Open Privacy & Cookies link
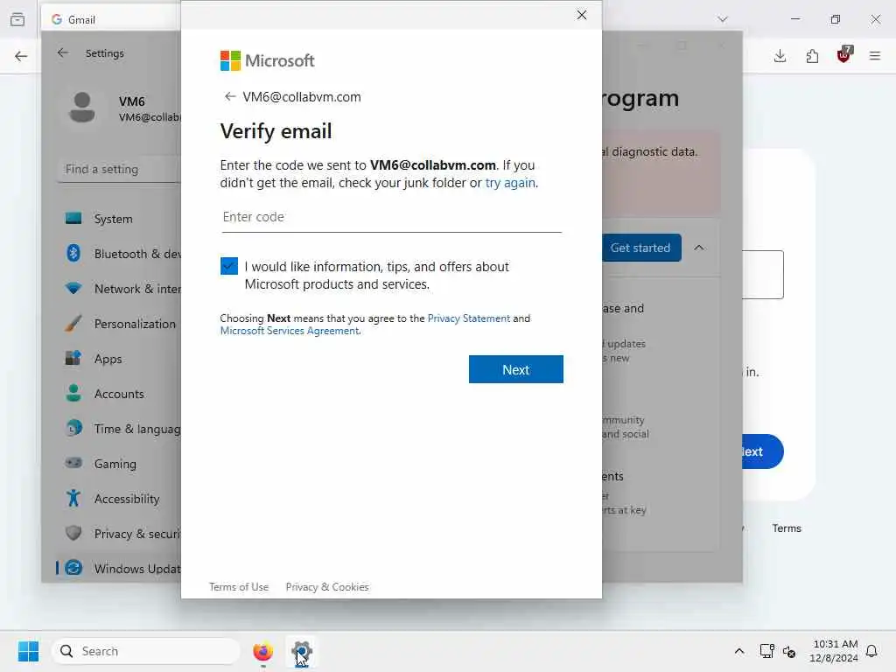896x672 pixels. (x=327, y=587)
